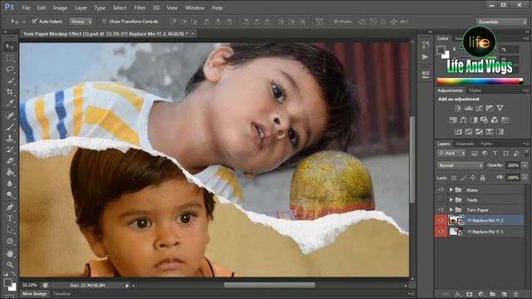Screen dimensions: 532x299
Task: Select the Pen tool
Action: click(10, 207)
